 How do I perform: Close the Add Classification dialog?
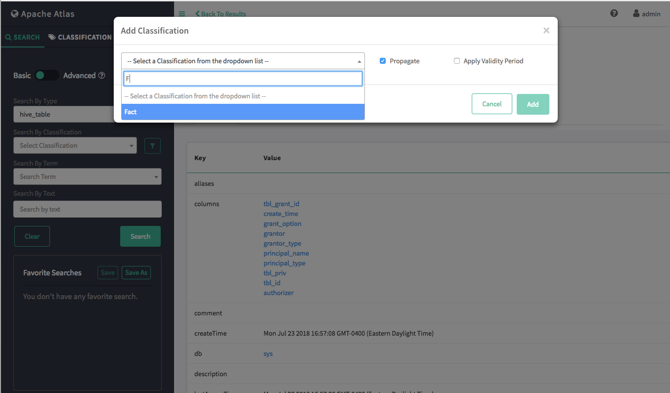tap(546, 31)
